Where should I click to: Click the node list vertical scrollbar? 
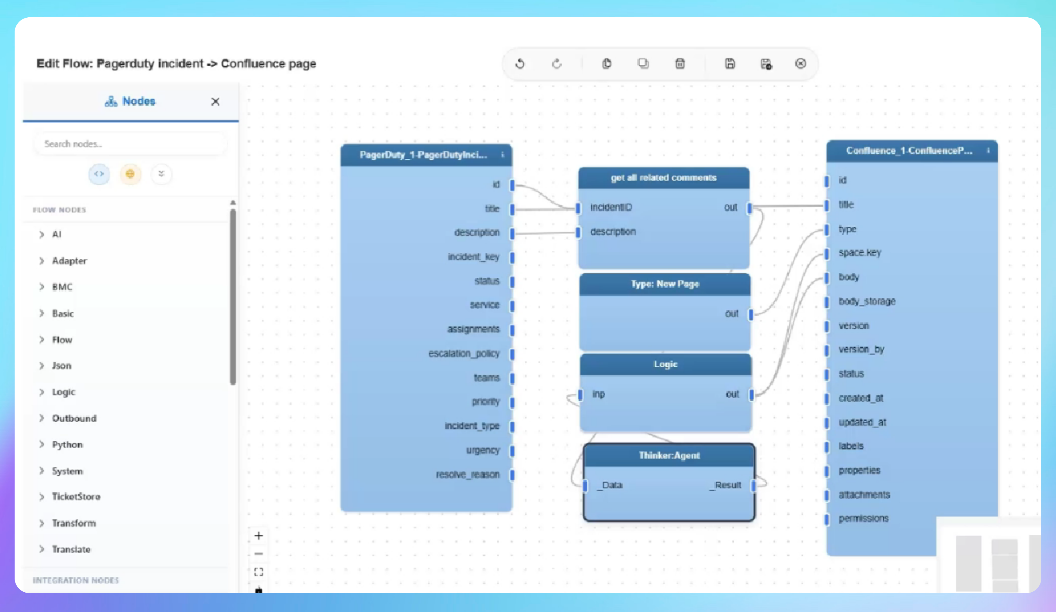[233, 296]
